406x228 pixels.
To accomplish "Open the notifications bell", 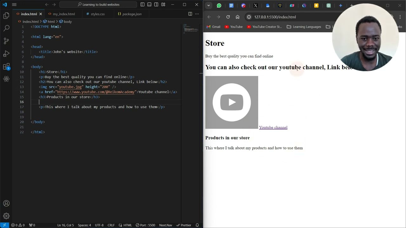I will click(197, 225).
